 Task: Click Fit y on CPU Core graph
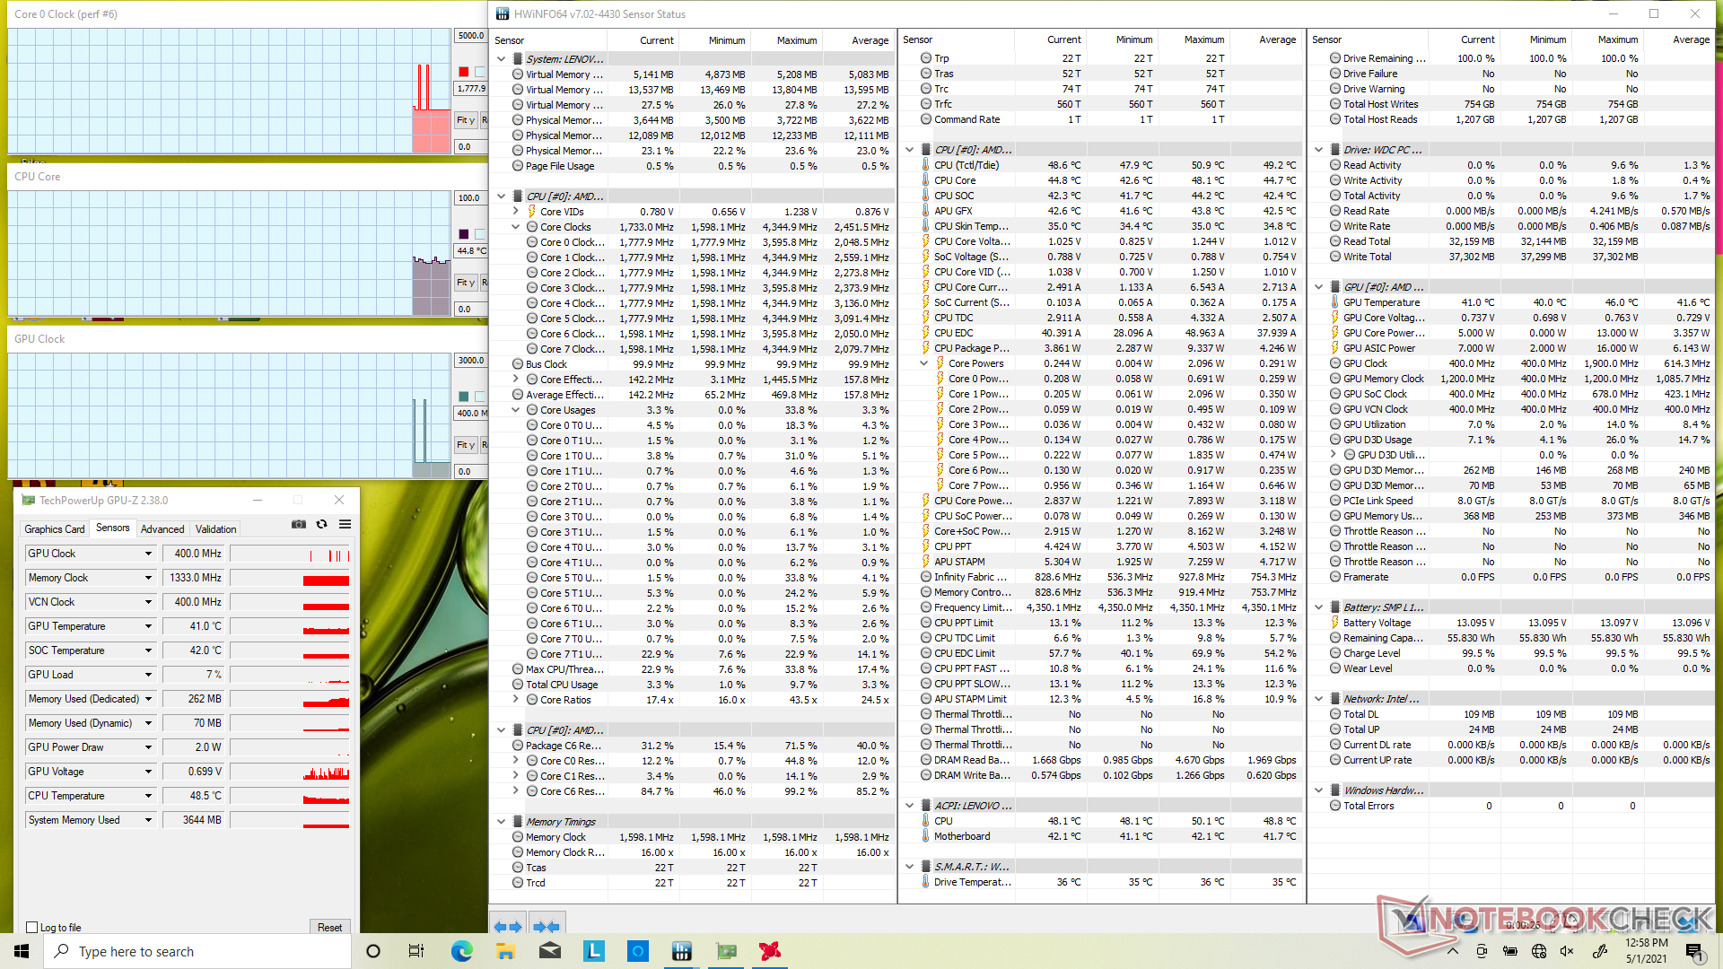(x=465, y=283)
